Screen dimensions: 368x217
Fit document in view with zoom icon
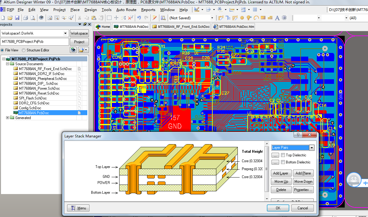50,18
